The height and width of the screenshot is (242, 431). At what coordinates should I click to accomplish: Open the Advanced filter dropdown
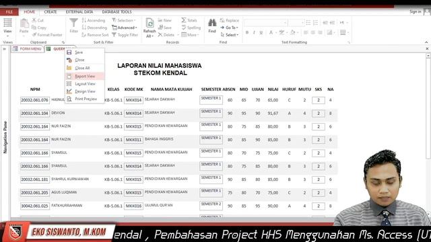(x=124, y=28)
